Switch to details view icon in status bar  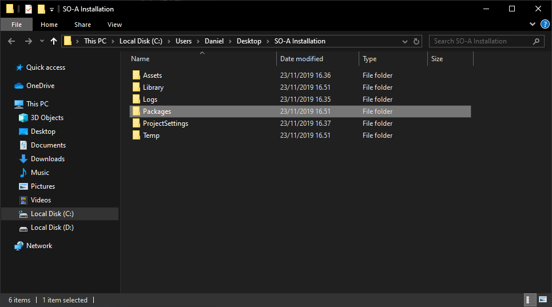coord(528,300)
